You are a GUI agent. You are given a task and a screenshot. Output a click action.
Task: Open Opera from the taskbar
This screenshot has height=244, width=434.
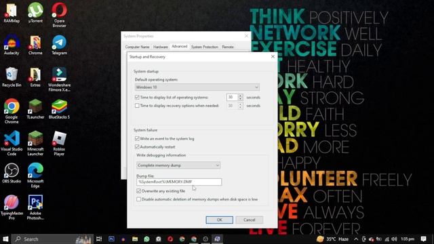tap(170, 239)
